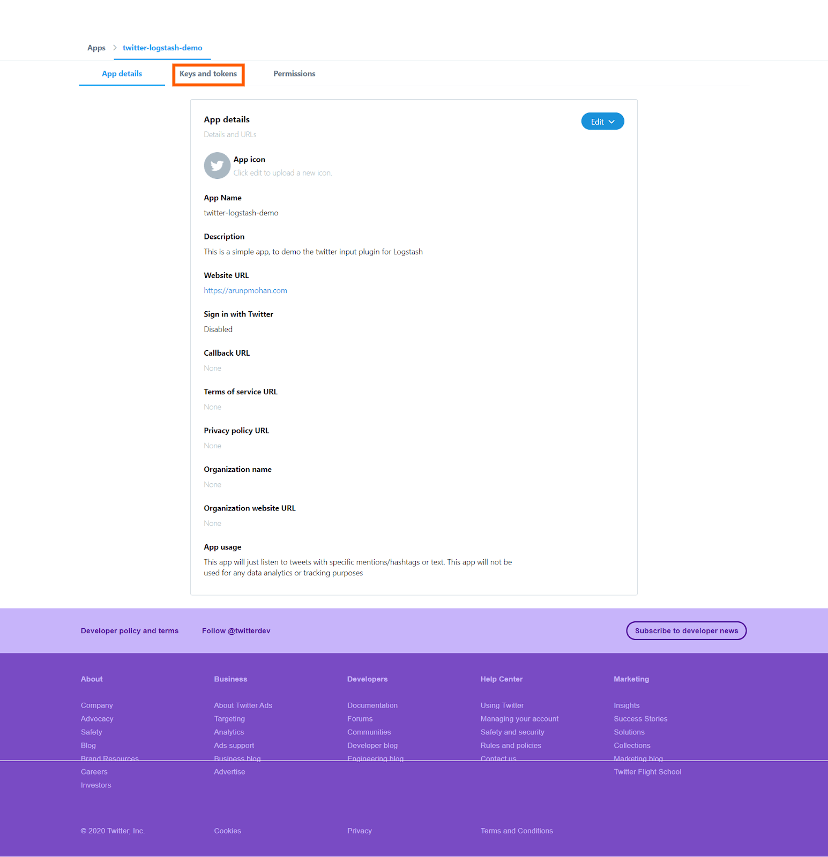Open the Advocacy footer link
Image resolution: width=828 pixels, height=857 pixels.
97,719
